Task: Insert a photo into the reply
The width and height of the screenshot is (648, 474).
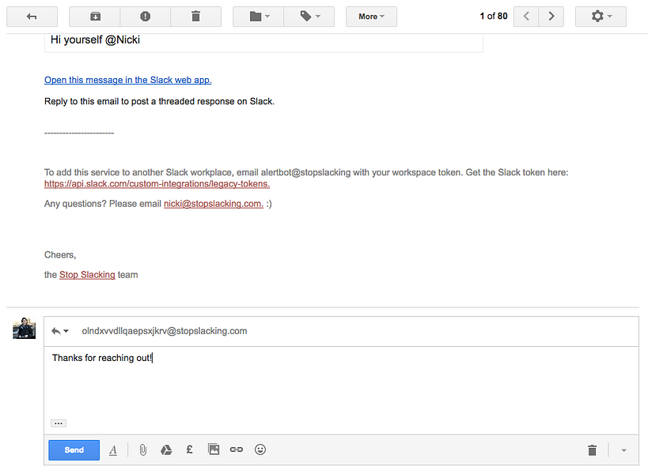Action: tap(214, 450)
